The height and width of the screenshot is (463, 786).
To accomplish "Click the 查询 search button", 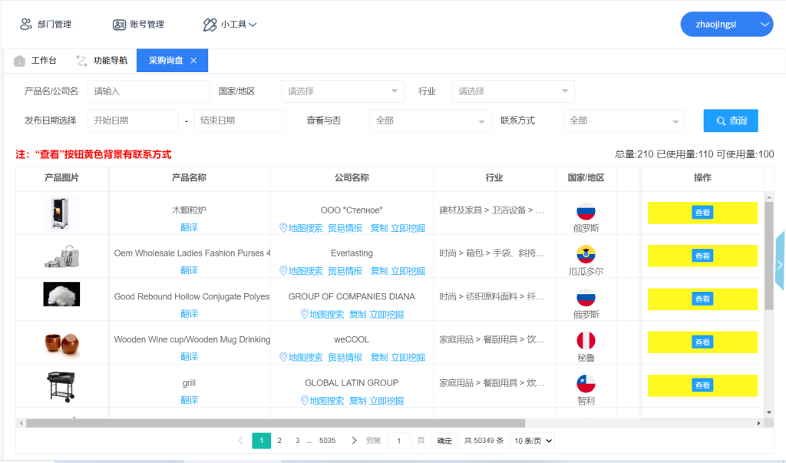I will pyautogui.click(x=731, y=121).
